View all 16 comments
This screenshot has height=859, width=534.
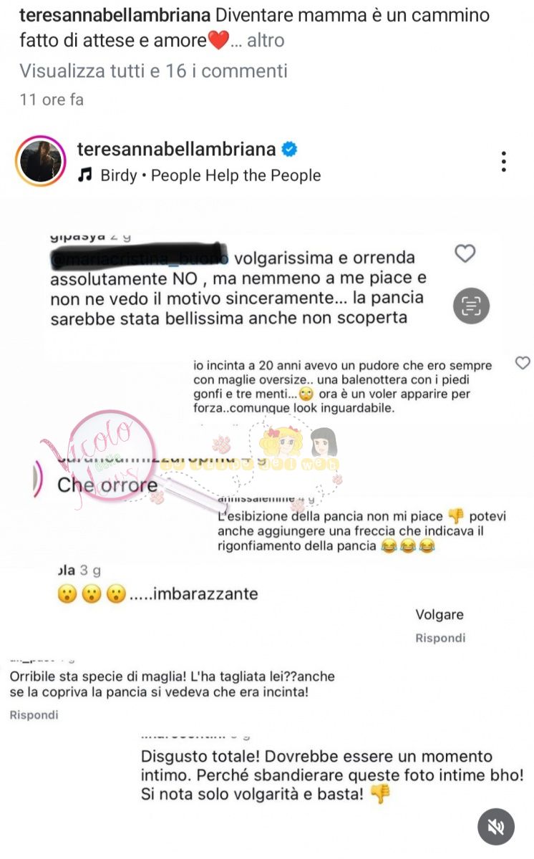(x=153, y=71)
